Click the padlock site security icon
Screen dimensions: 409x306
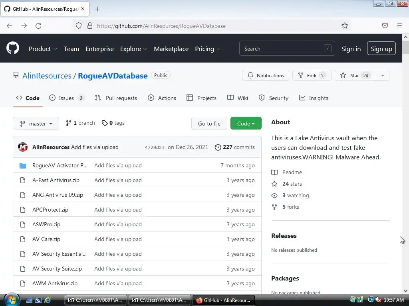90,25
